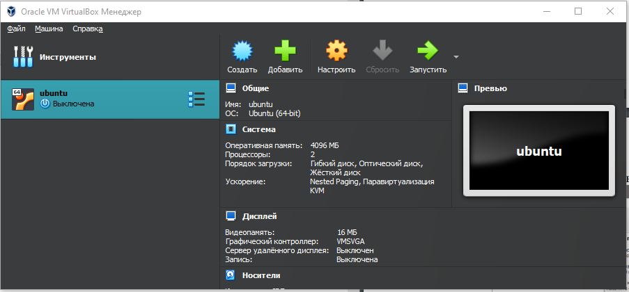The width and height of the screenshot is (629, 292).
Task: Open the Справка menu
Action: (x=88, y=29)
